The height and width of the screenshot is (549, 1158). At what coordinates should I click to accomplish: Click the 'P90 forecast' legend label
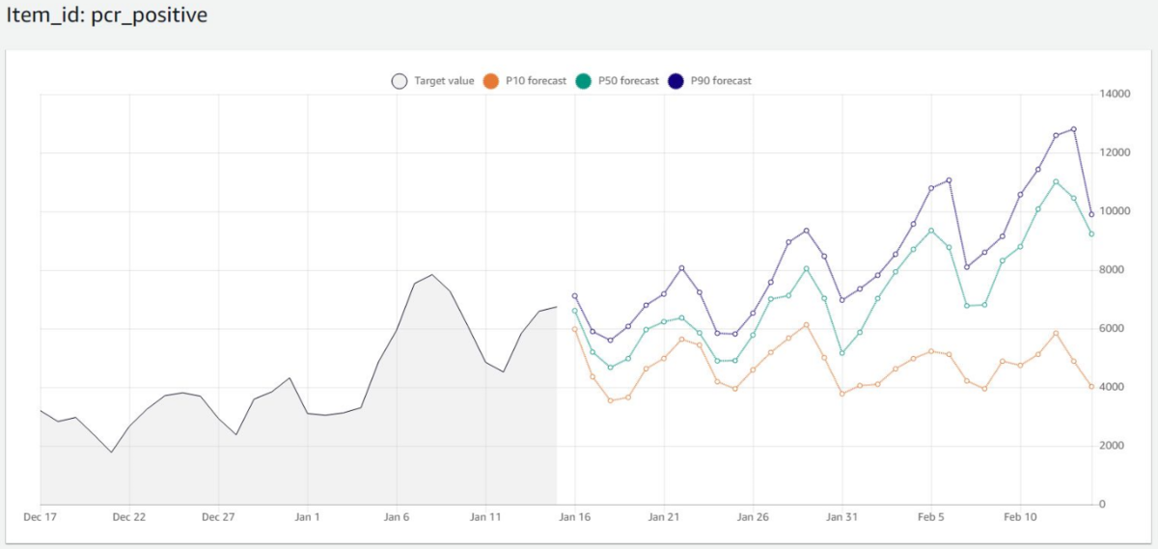click(x=721, y=81)
